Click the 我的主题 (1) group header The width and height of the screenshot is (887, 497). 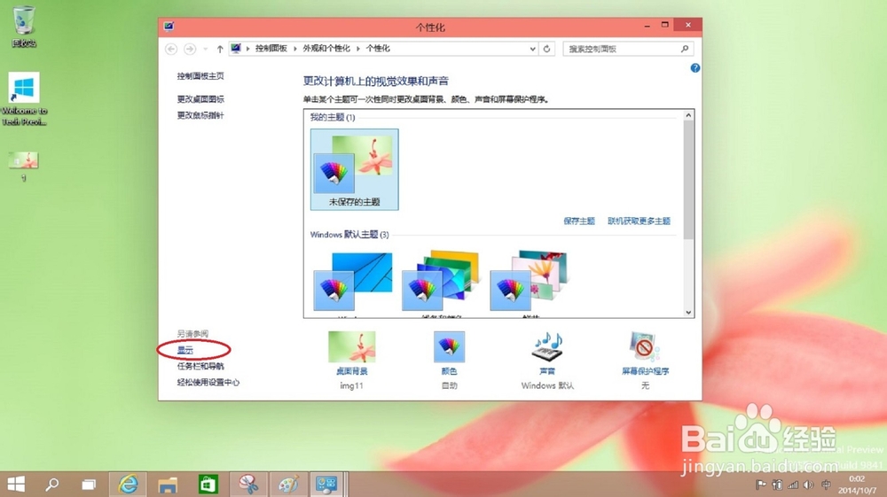[x=333, y=118]
